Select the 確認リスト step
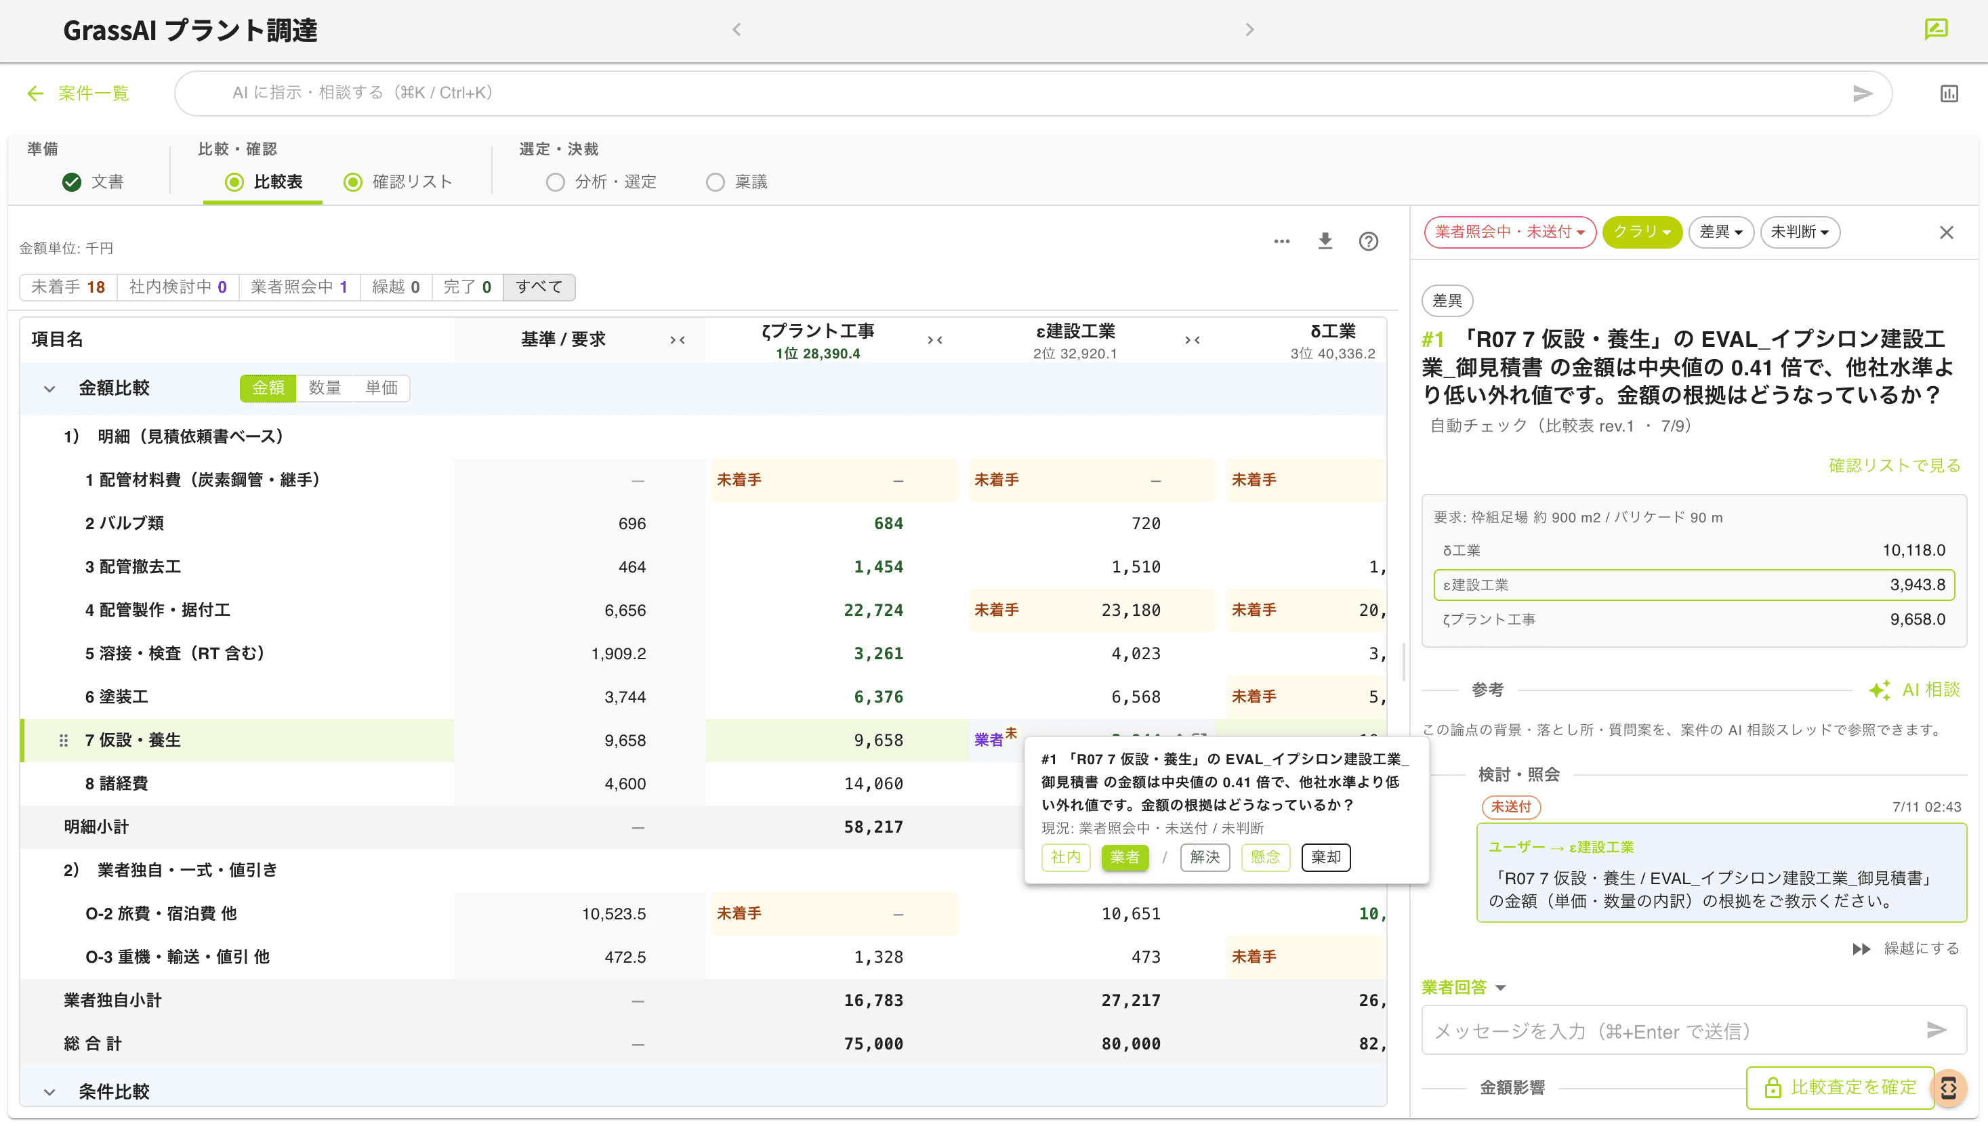The width and height of the screenshot is (1988, 1126). pyautogui.click(x=398, y=182)
